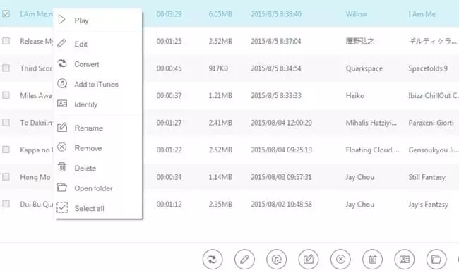Click the album Spacefolds 9
The image size is (459, 273).
pyautogui.click(x=428, y=68)
